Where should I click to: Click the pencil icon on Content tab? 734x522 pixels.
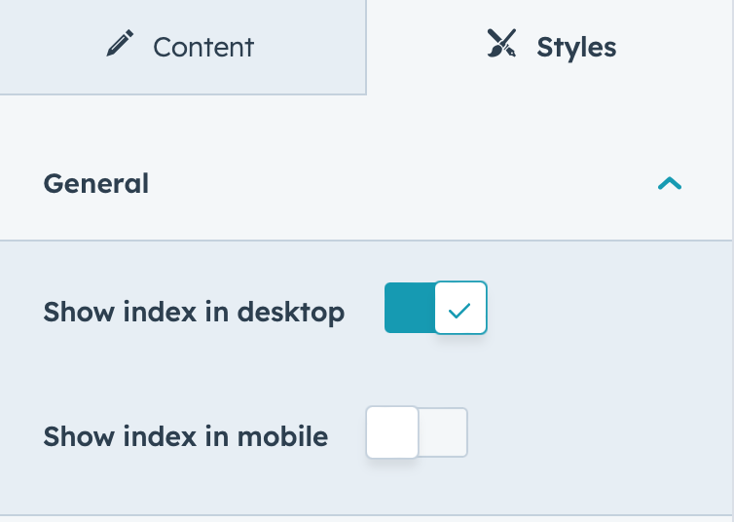(x=120, y=43)
